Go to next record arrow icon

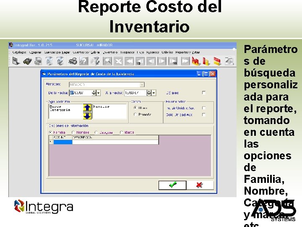(161, 61)
